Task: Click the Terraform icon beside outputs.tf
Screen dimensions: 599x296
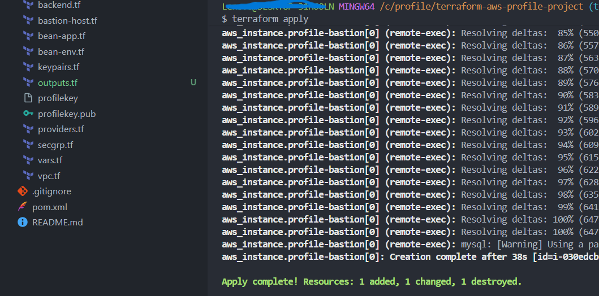Action: (x=28, y=82)
